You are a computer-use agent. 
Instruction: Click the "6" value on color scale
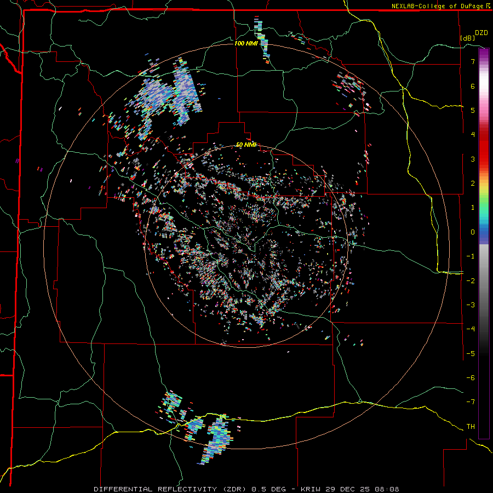tap(473, 86)
